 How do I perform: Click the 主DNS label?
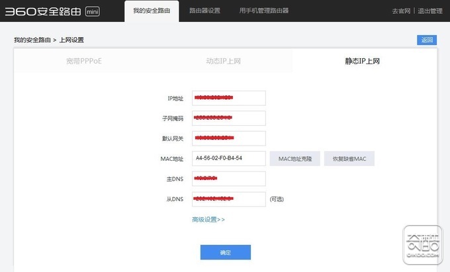[175, 179]
